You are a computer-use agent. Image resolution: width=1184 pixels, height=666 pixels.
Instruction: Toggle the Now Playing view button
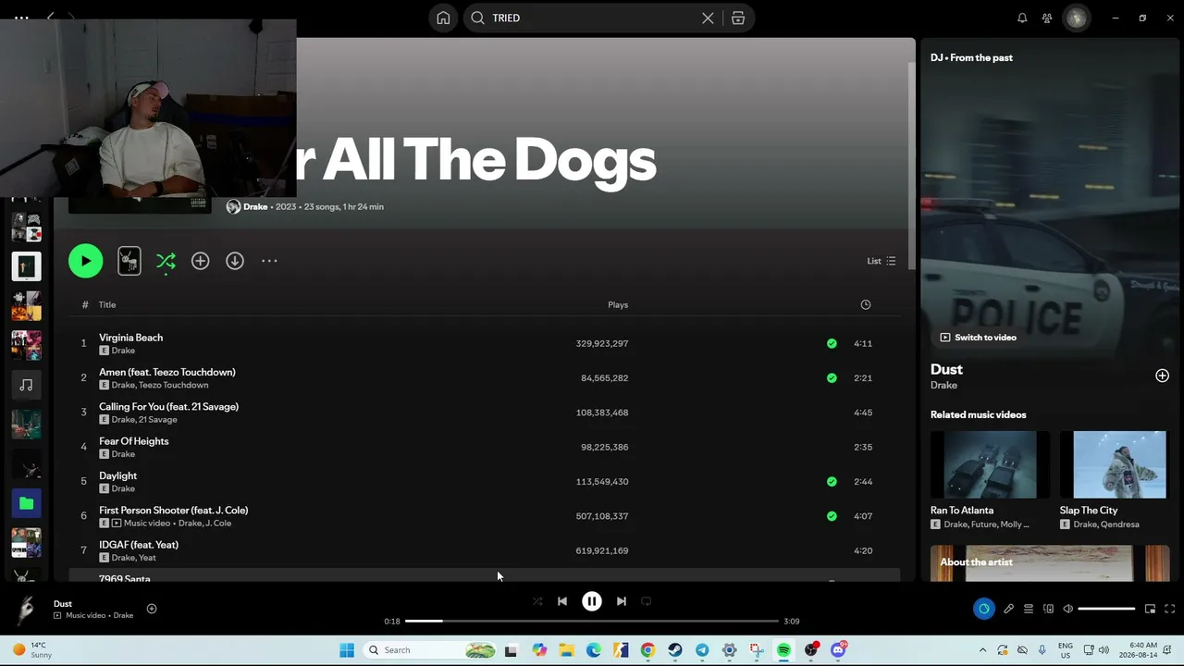pyautogui.click(x=983, y=609)
